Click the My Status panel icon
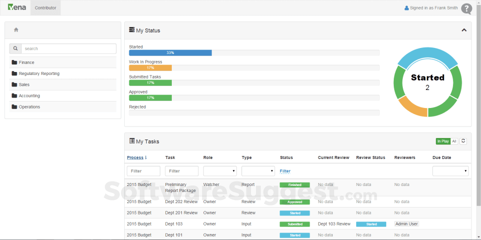481x240 pixels. tap(132, 30)
